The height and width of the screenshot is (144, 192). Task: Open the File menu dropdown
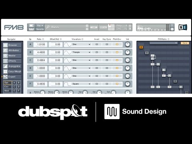(40, 26)
